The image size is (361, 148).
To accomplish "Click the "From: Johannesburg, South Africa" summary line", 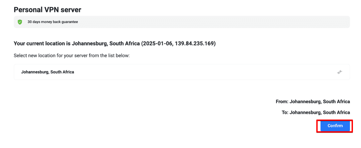I will click(x=312, y=101).
